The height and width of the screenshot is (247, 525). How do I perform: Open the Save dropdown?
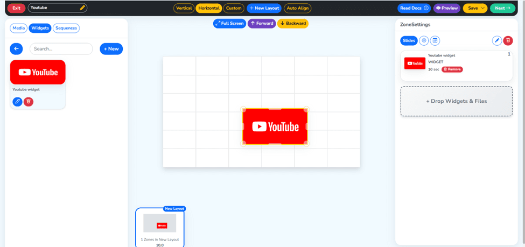pos(475,8)
